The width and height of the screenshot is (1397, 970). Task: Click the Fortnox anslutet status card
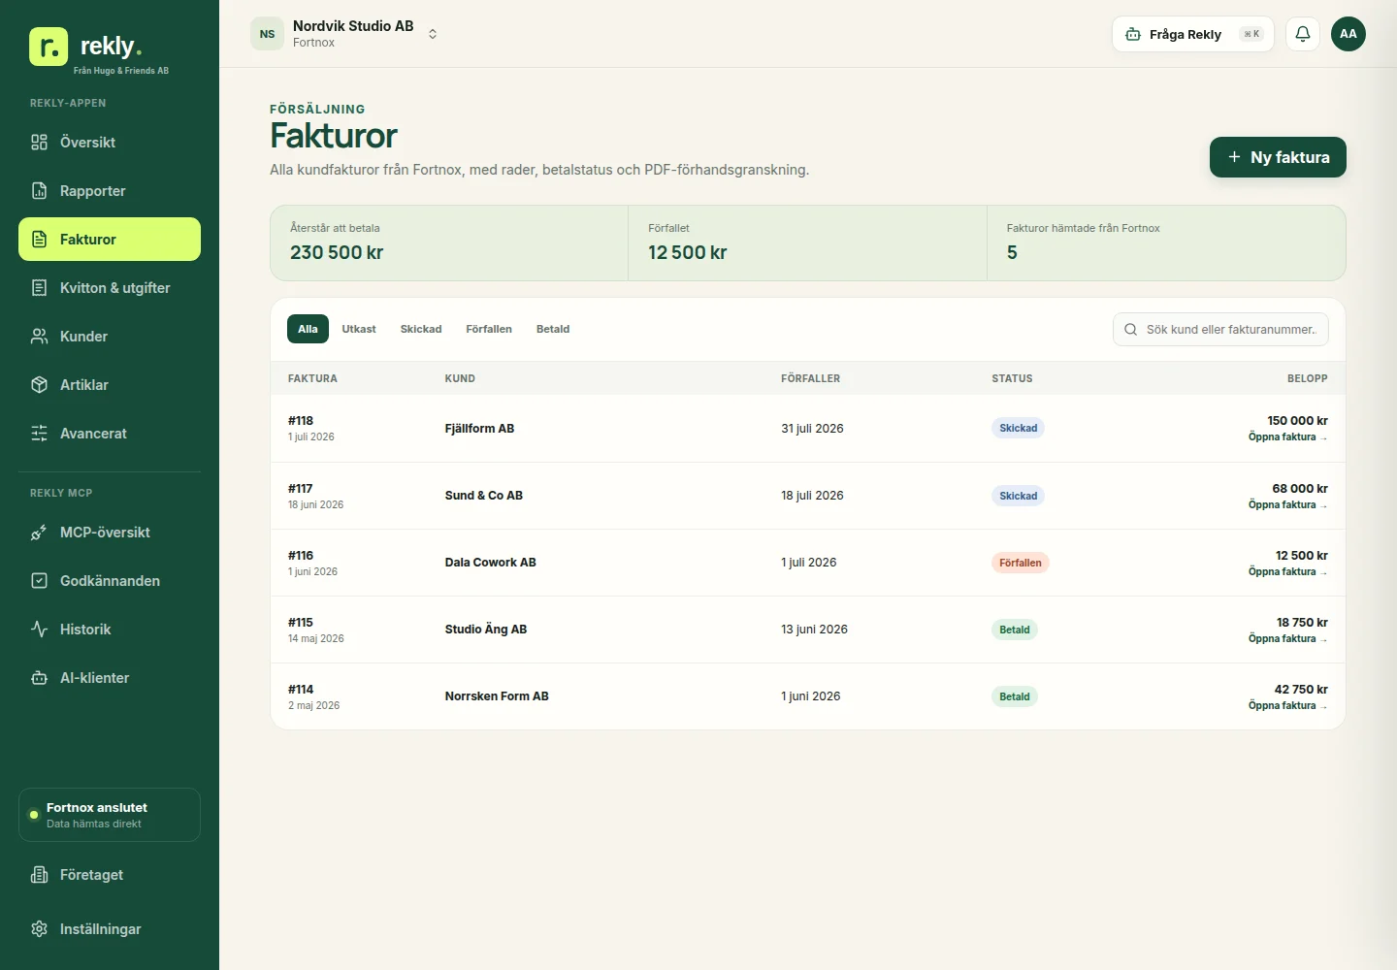[110, 815]
